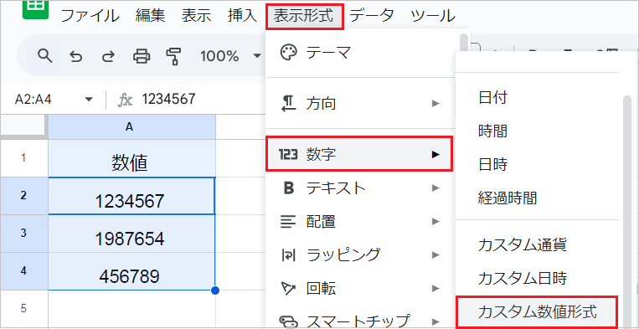This screenshot has height=329, width=639.
Task: Select column A header
Action: (x=132, y=127)
